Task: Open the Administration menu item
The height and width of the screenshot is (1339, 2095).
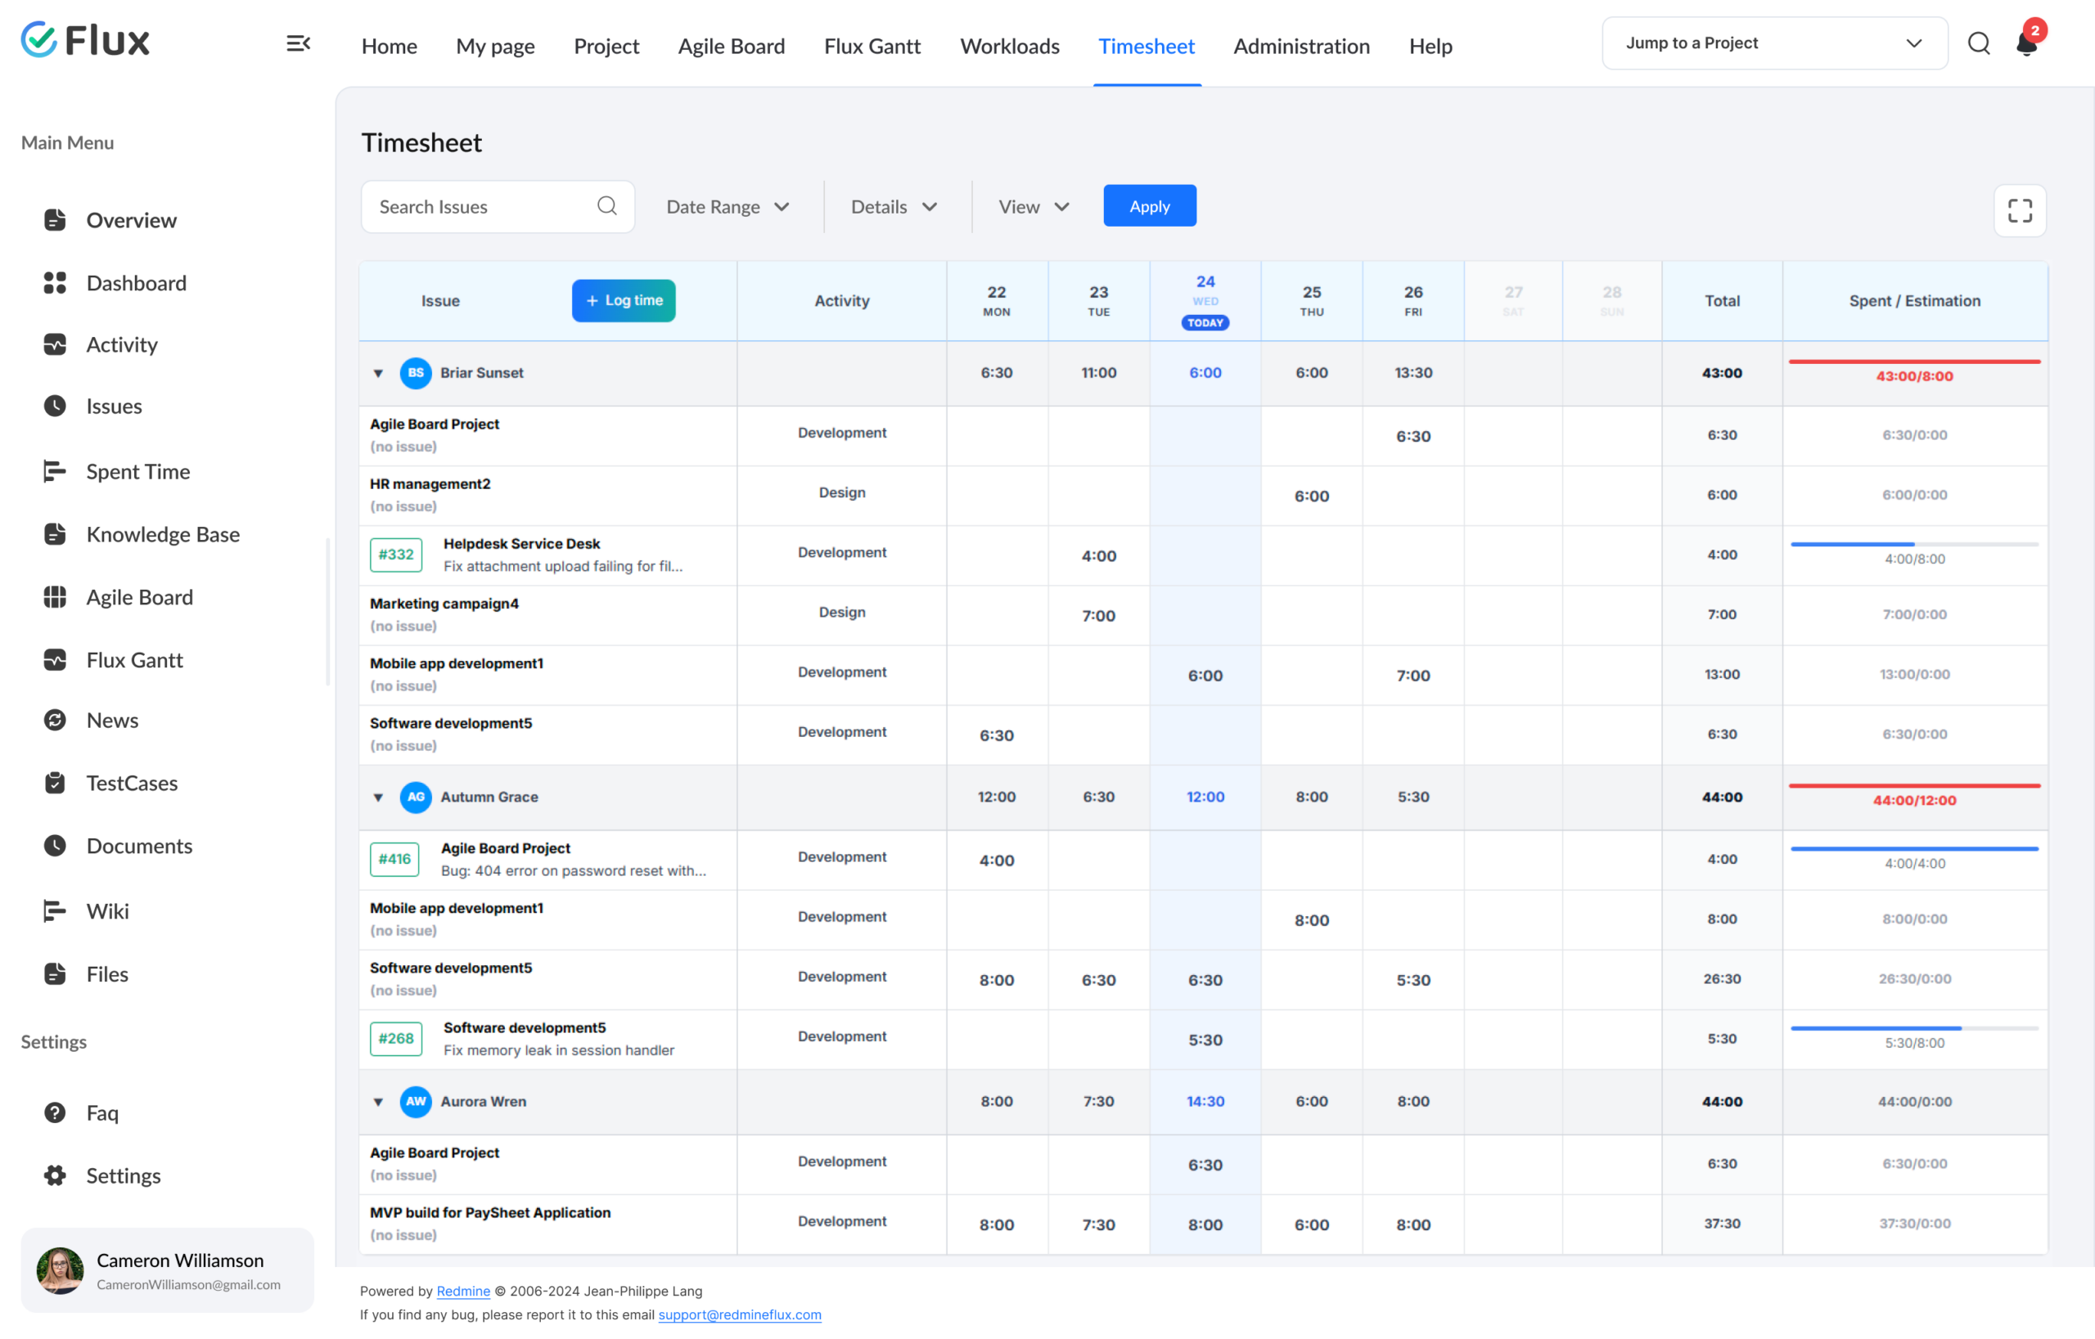Action: coord(1300,46)
